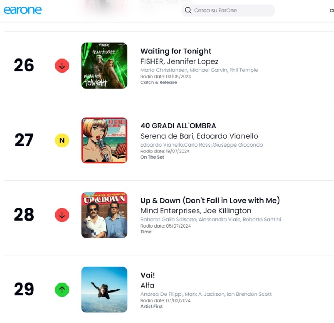
Task: Open Waiting for Tonight cover art
Action: (104, 66)
